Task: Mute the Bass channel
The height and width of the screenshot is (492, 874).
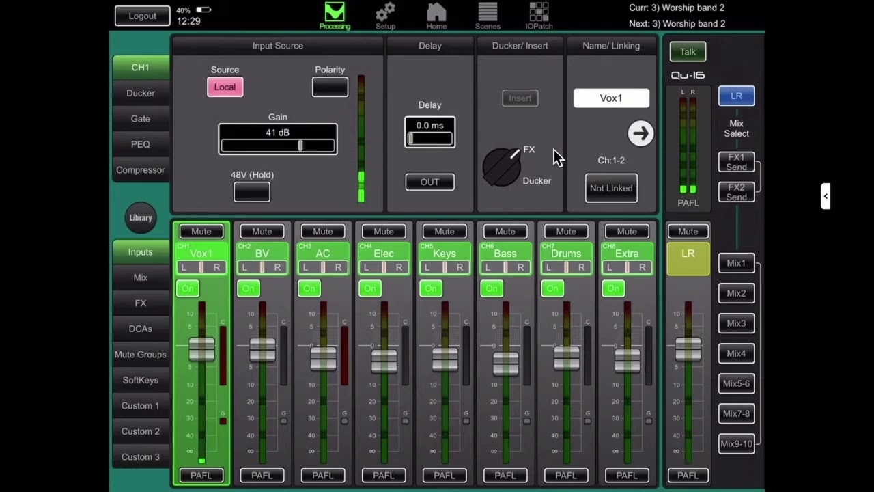Action: 505,232
